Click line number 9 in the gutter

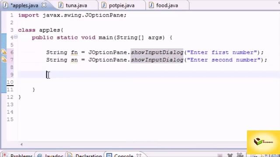pyautogui.click(x=12, y=75)
